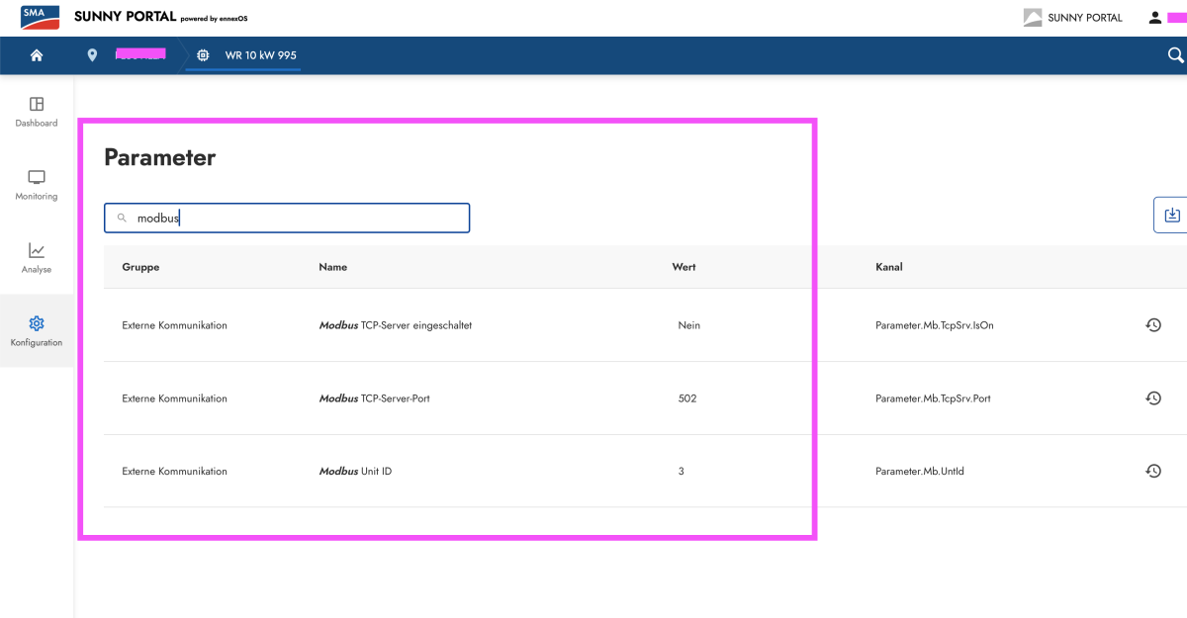Click the SUNNY PORTAL powered by ennexOS title

click(161, 17)
